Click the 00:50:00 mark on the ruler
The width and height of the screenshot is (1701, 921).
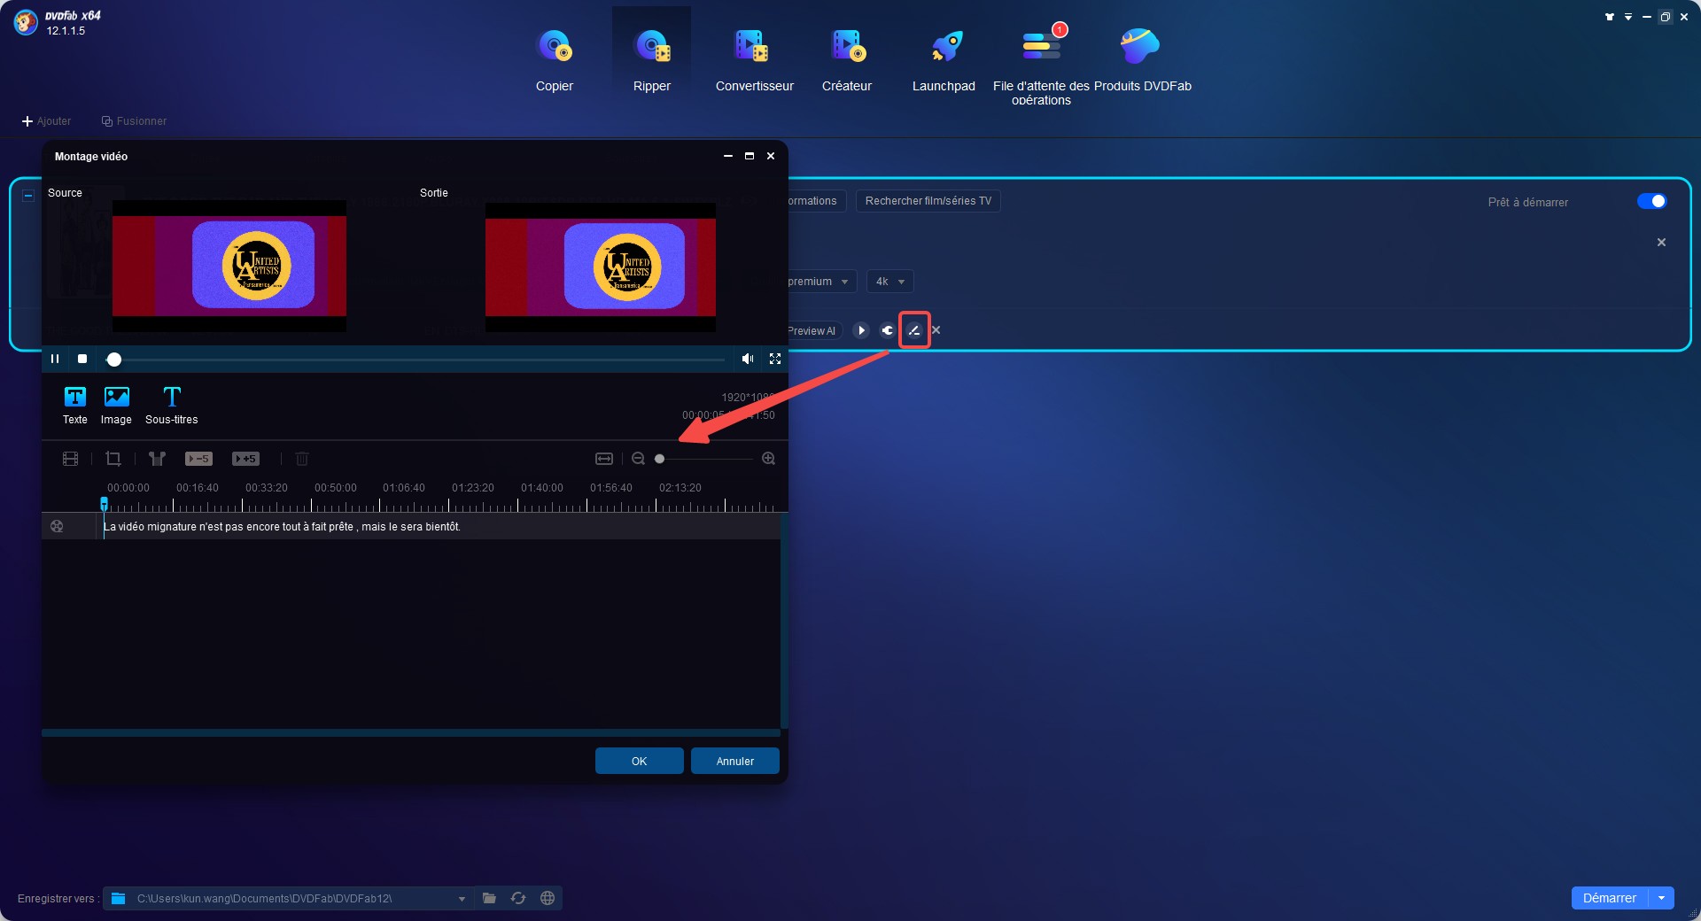(x=336, y=488)
